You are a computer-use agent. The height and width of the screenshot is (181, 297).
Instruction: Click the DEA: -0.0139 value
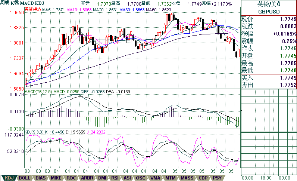click(118, 92)
